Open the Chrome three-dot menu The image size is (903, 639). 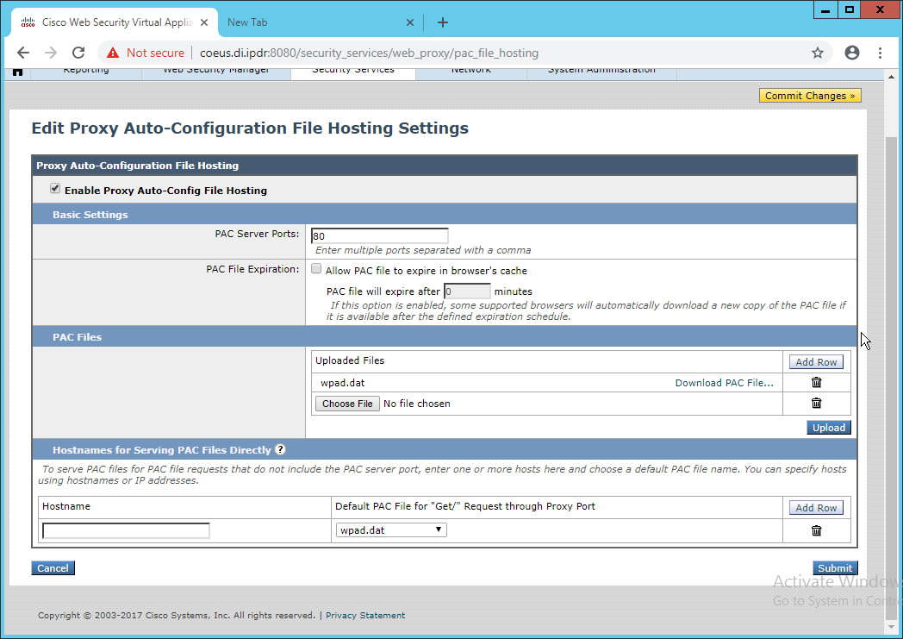click(880, 53)
